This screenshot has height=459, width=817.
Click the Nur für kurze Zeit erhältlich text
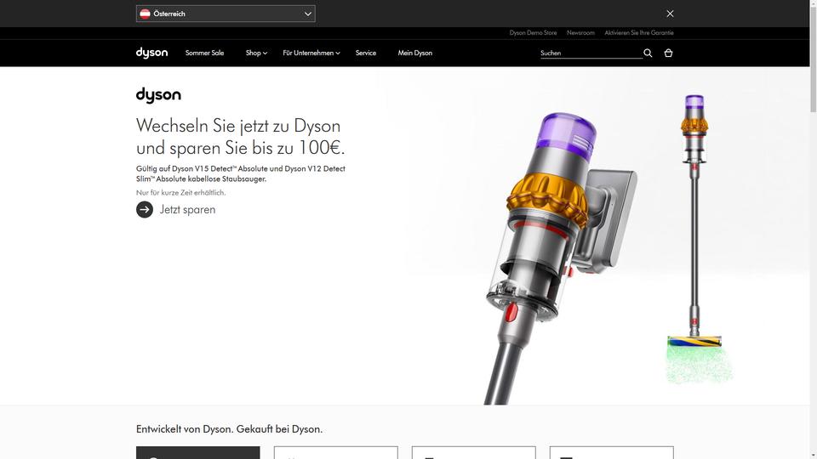[x=180, y=193]
